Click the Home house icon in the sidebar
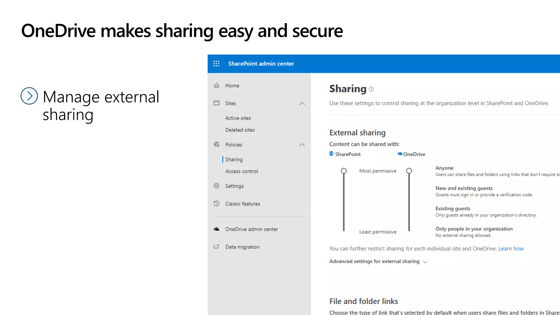Screen dimensions: 560x315 click(x=217, y=86)
